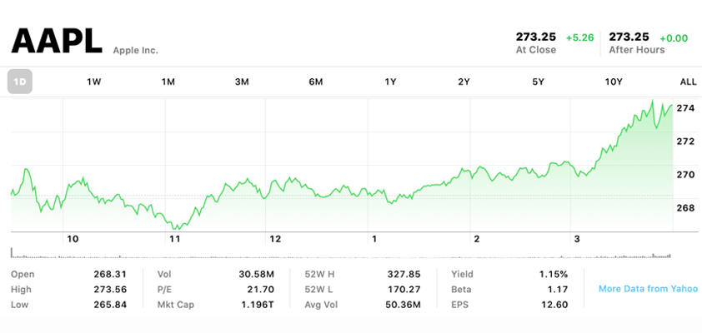Select the 2Y time range
The height and width of the screenshot is (333, 702).
click(x=464, y=82)
